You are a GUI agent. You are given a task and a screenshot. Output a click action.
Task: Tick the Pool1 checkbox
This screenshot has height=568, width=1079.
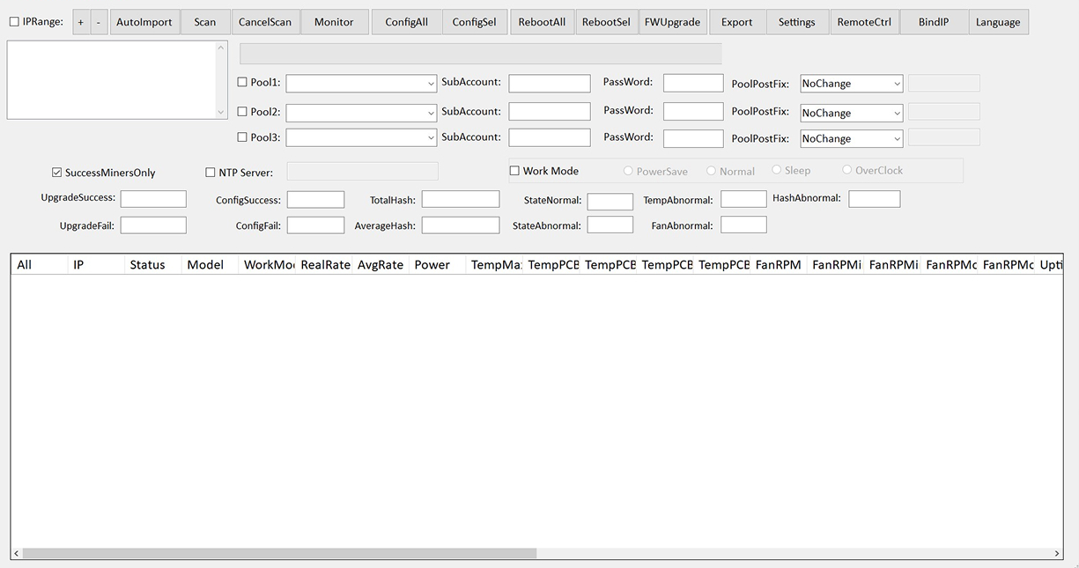[242, 83]
